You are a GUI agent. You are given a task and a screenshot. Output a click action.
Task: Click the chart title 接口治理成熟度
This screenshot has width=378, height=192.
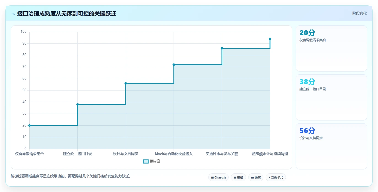[x=67, y=13]
